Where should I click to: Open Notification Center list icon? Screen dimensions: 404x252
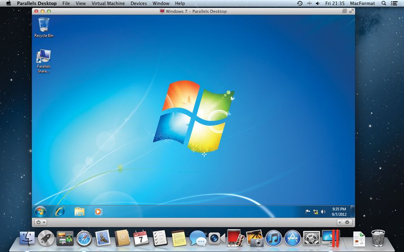click(x=394, y=3)
